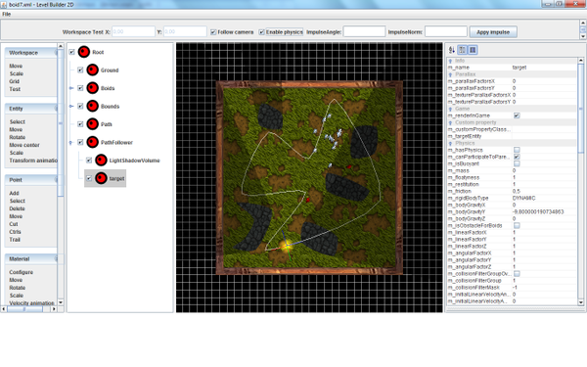Choose Cut in the Point pane
Screen dimensions: 587x367
14,224
